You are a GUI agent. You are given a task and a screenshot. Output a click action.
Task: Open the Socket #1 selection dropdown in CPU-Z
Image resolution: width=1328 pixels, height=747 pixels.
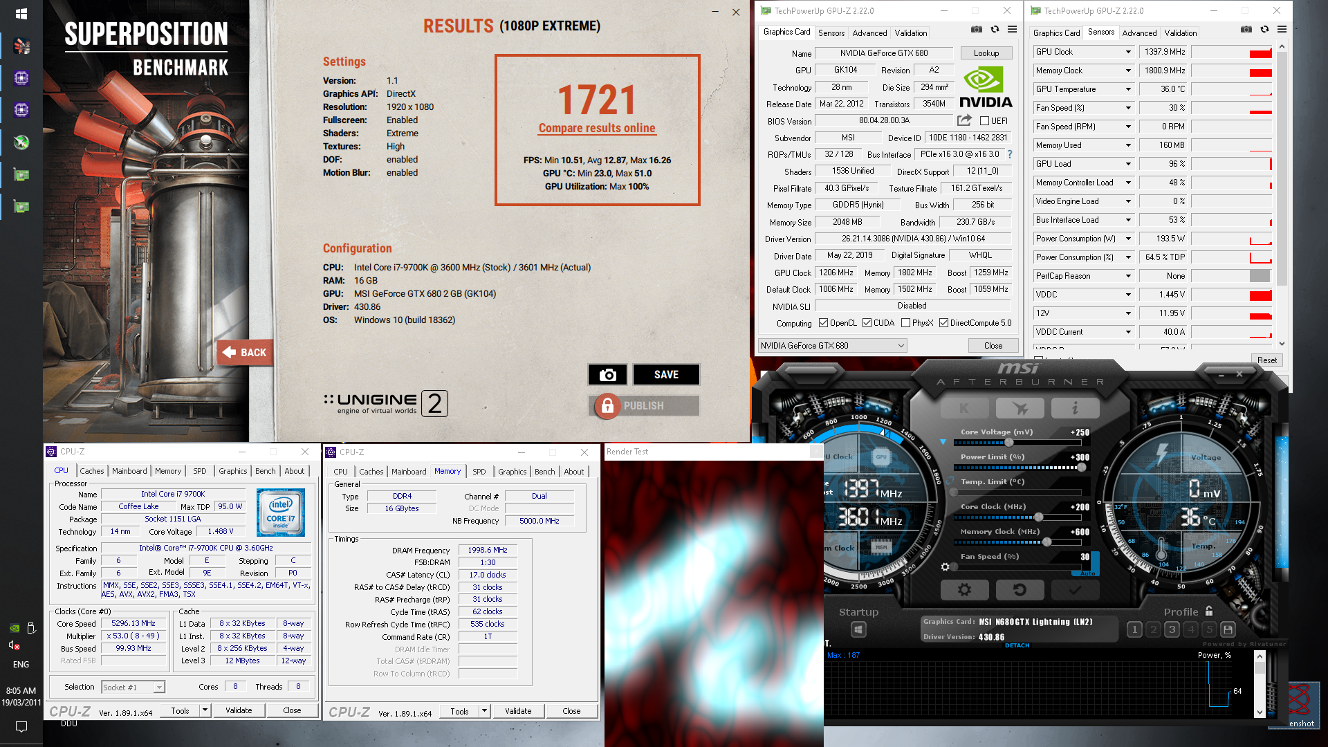[133, 687]
